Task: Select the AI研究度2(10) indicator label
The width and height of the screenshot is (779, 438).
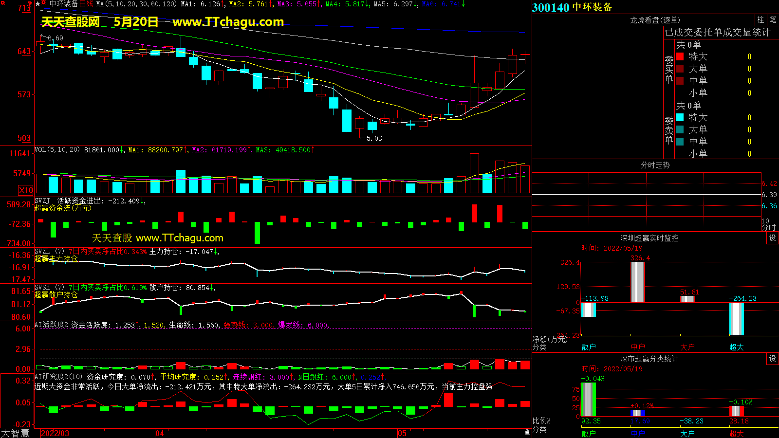Action: (x=58, y=377)
